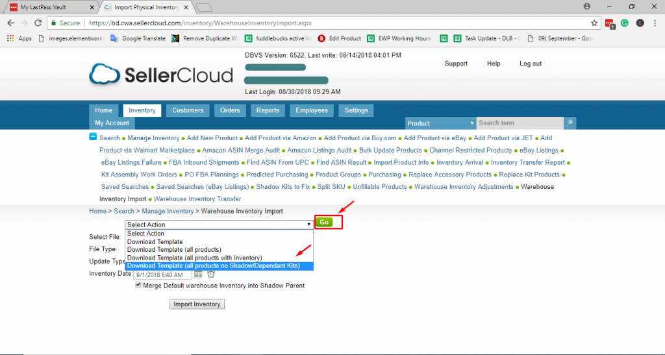
Task: Open Warehouse Inventory Adjustments link
Action: pyautogui.click(x=464, y=187)
